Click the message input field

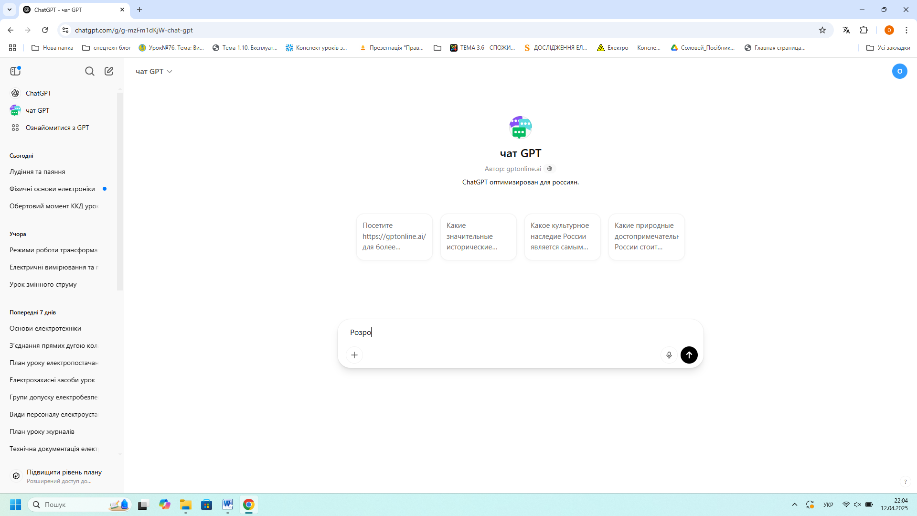[521, 333]
